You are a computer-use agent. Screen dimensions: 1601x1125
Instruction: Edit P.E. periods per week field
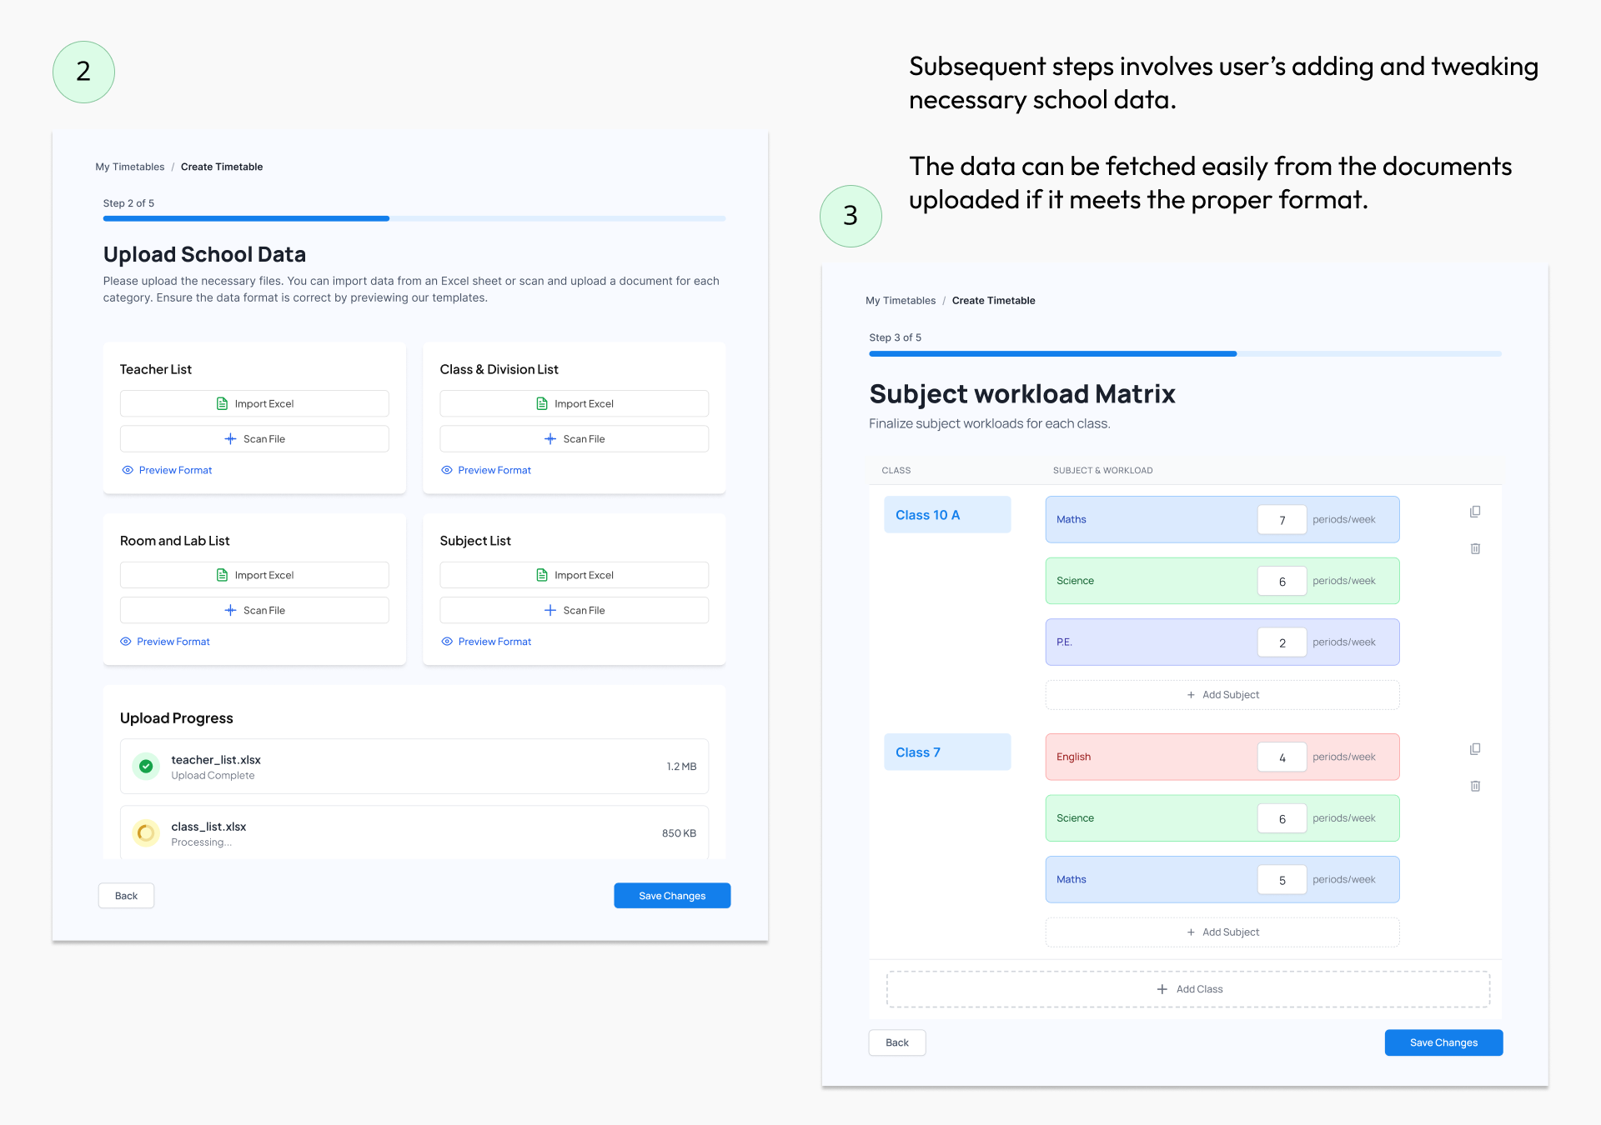point(1282,642)
